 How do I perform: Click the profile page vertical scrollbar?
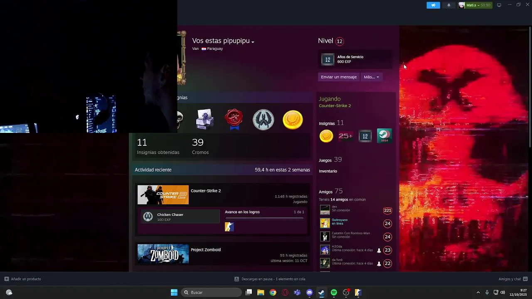(x=530, y=86)
